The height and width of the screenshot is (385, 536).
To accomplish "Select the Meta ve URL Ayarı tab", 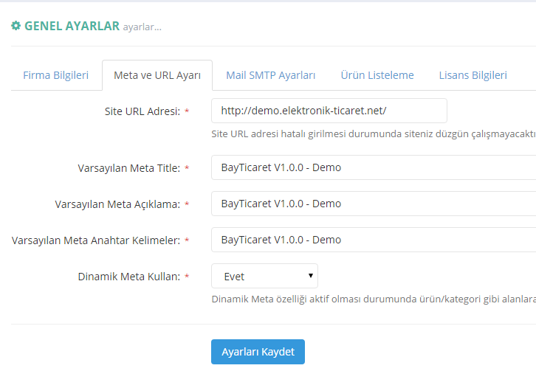I will [157, 75].
